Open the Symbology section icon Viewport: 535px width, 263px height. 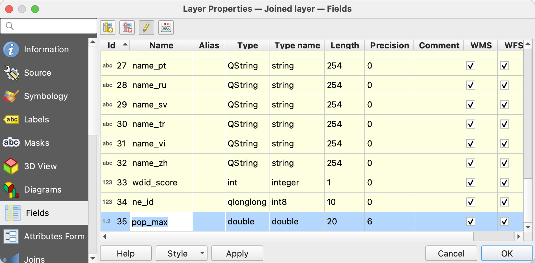11,96
